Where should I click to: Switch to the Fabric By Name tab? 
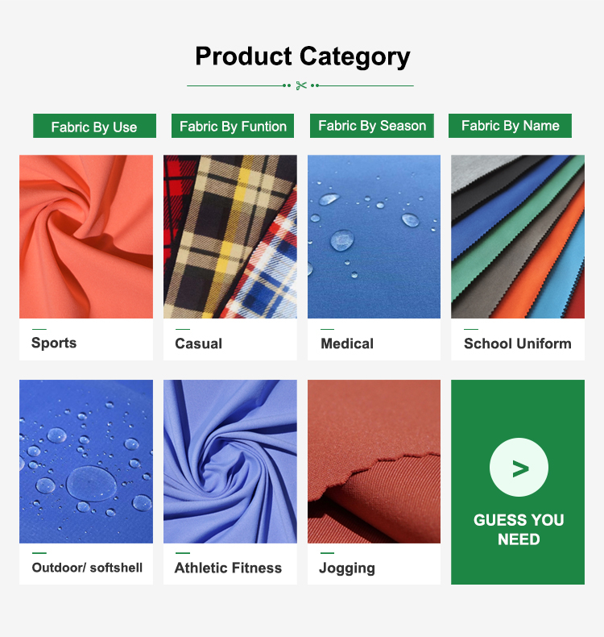[510, 126]
